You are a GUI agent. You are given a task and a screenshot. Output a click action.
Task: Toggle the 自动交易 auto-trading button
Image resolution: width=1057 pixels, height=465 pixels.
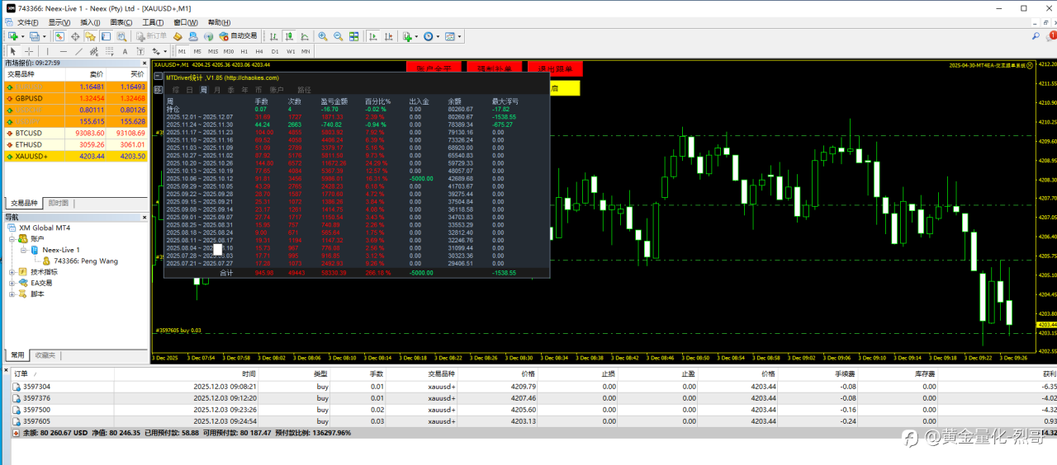(x=239, y=36)
